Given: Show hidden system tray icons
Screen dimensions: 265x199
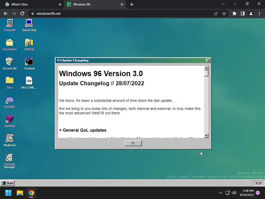Looking at the screenshot, I should [x=220, y=193].
